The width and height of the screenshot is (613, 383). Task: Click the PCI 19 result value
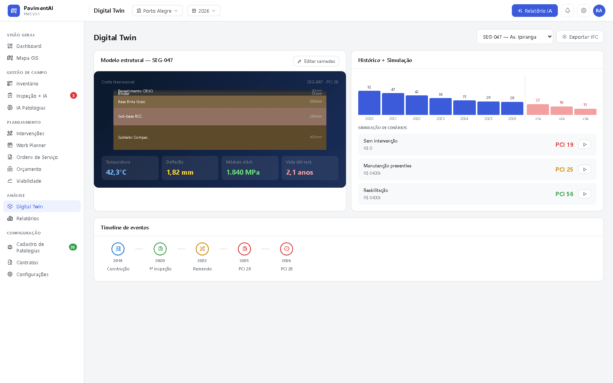pos(564,145)
